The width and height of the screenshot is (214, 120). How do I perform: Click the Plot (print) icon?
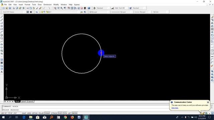(x=14, y=8)
